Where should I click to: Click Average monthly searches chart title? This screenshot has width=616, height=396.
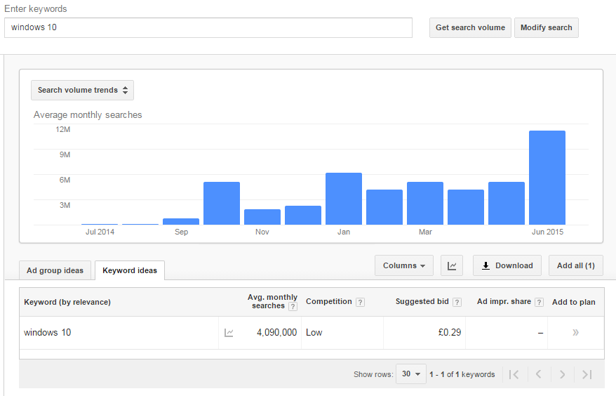[x=88, y=115]
